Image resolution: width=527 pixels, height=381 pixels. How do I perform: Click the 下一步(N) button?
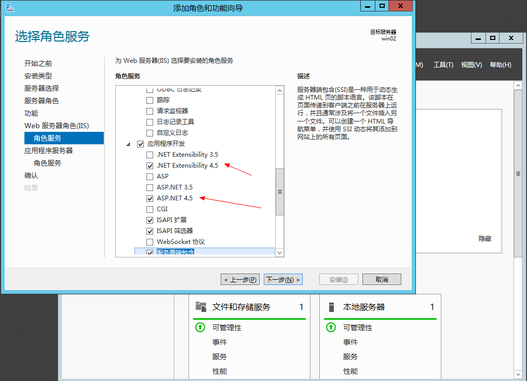pos(282,279)
